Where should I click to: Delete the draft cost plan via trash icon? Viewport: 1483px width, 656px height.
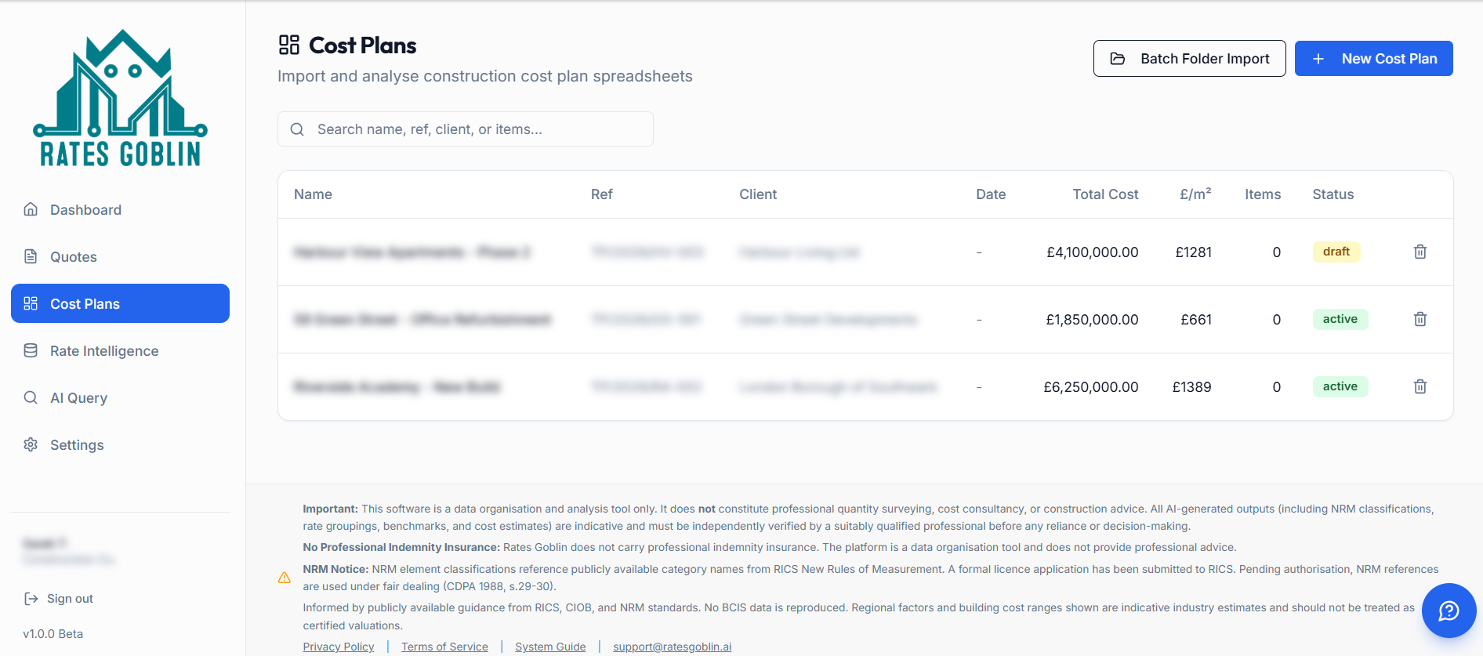[x=1420, y=252]
